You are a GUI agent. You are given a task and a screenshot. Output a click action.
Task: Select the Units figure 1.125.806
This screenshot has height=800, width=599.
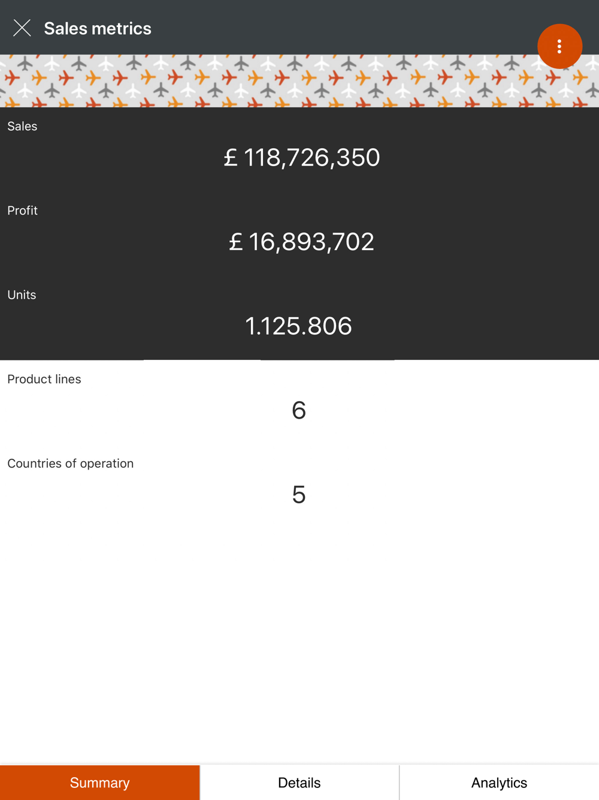pyautogui.click(x=298, y=326)
